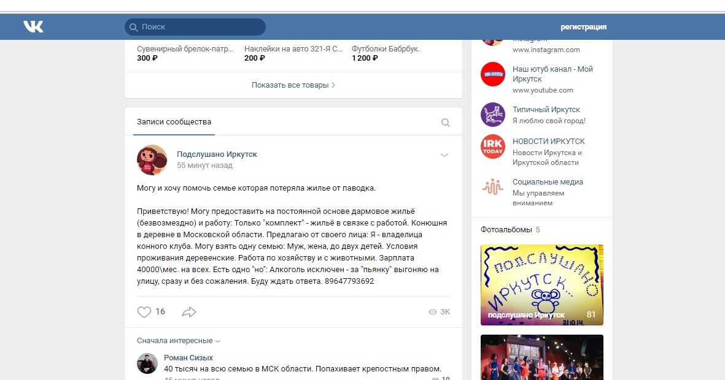The height and width of the screenshot is (380, 725).
Task: Open the Типичный Иркутск link
Action: point(546,110)
